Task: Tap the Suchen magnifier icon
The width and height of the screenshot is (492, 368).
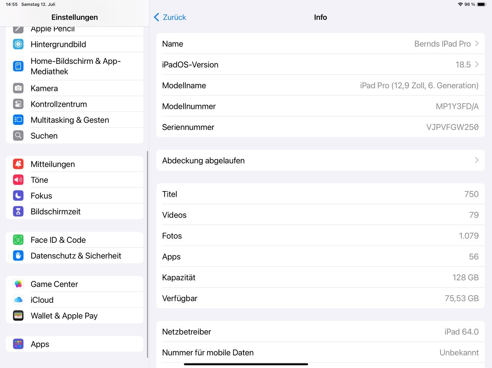Action: pos(18,135)
